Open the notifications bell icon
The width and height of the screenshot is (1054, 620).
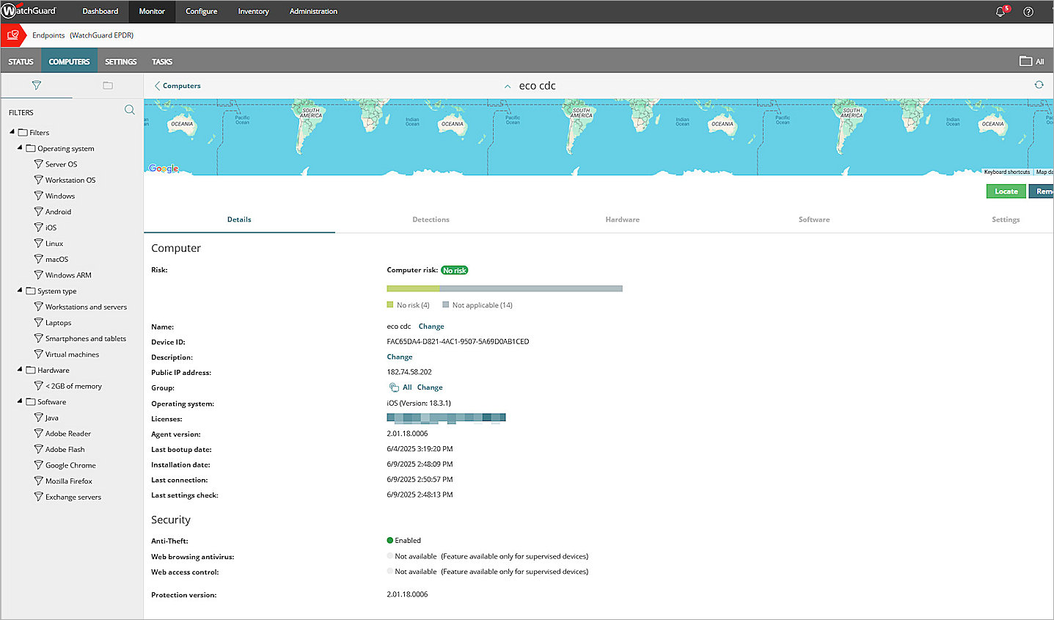click(1000, 12)
